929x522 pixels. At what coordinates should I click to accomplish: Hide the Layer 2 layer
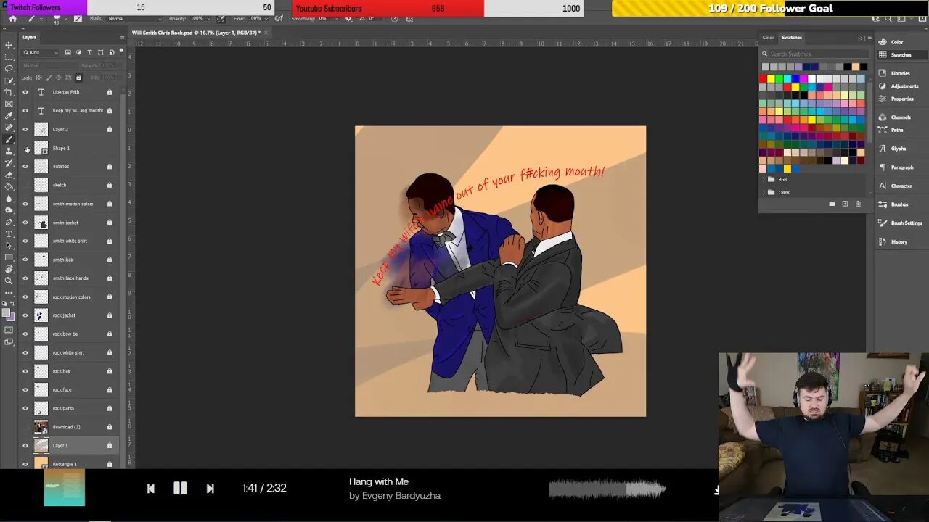[x=25, y=129]
